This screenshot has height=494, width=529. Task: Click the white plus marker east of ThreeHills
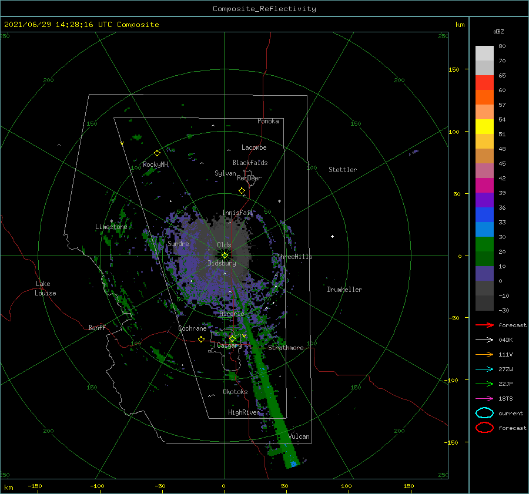pyautogui.click(x=332, y=236)
